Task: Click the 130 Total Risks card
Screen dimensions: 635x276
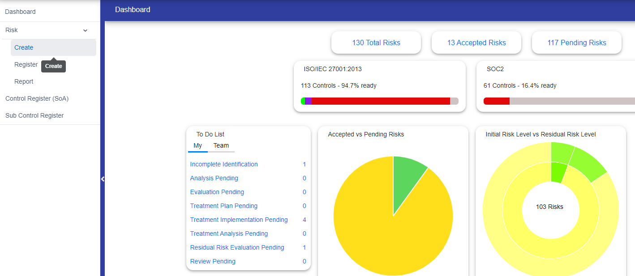Action: point(376,43)
